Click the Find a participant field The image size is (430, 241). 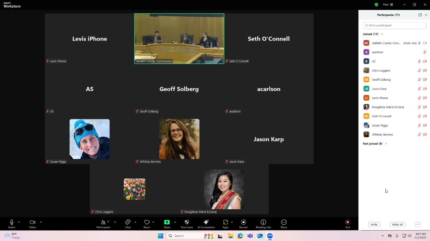394,25
